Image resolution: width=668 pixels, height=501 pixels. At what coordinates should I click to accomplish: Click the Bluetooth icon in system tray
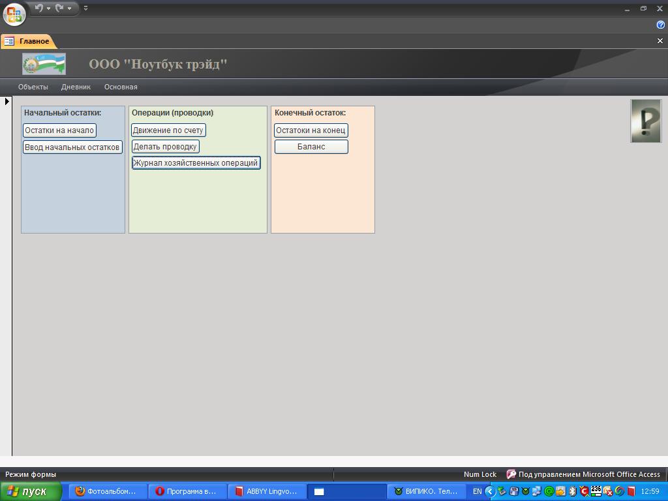point(573,491)
